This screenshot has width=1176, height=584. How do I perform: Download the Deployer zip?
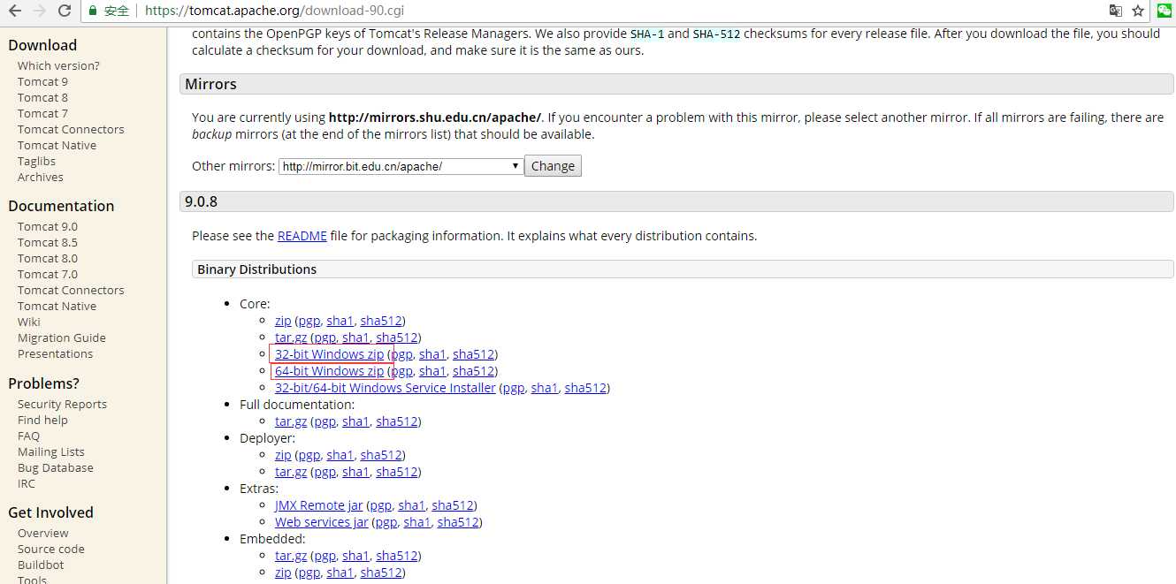[283, 455]
